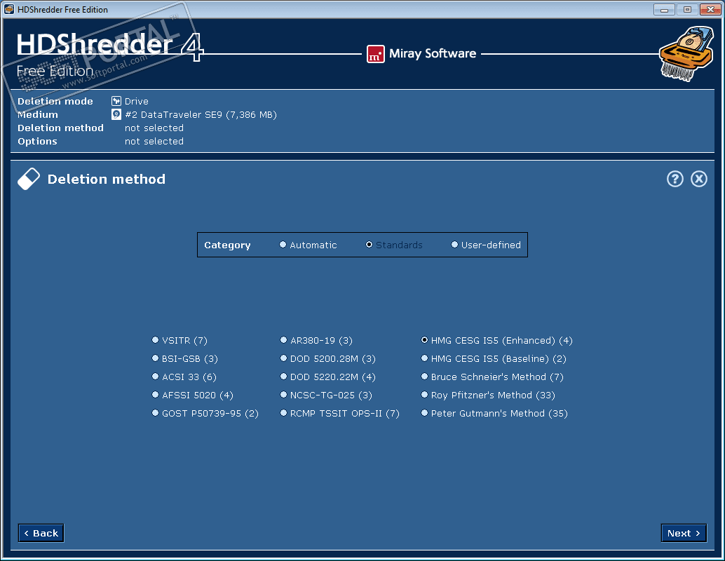Choose the ACSI 33 (6) method
725x561 pixels.
[184, 377]
